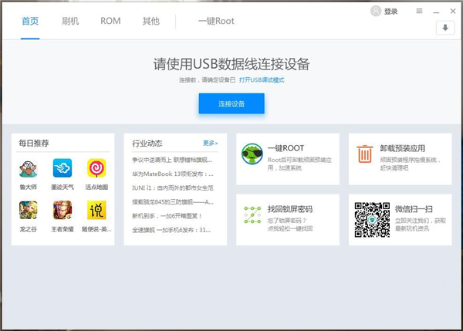Screen dimensions: 463x331
Task: Open the 墨迹天气 app icon
Action: tap(63, 168)
